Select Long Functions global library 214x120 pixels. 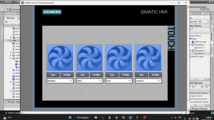pos(196,96)
